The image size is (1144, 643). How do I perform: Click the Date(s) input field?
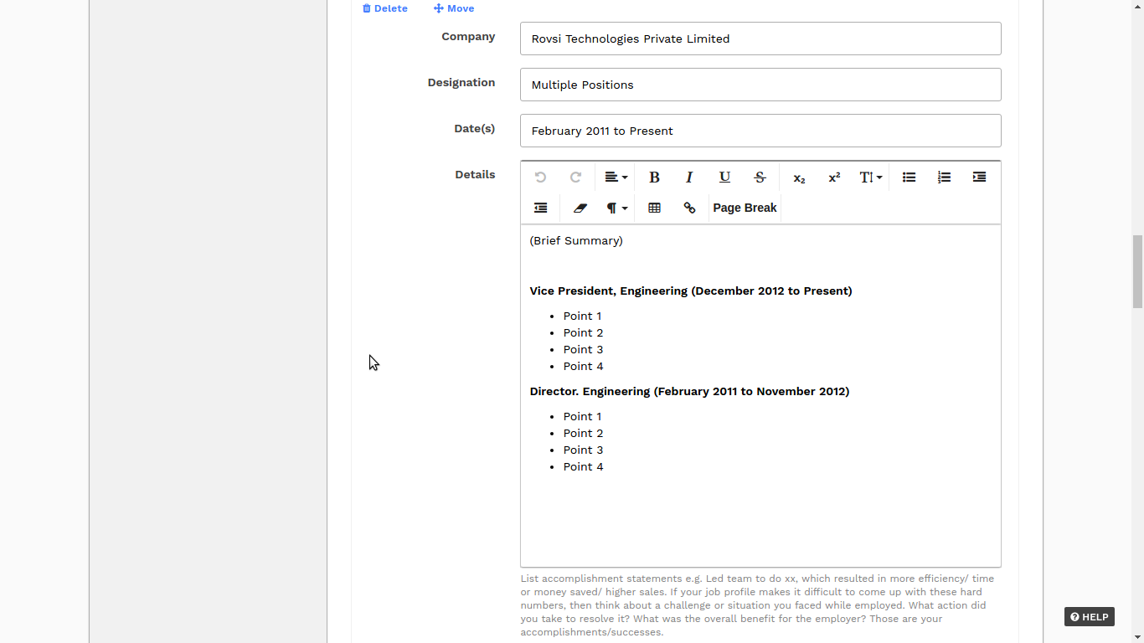coord(760,131)
